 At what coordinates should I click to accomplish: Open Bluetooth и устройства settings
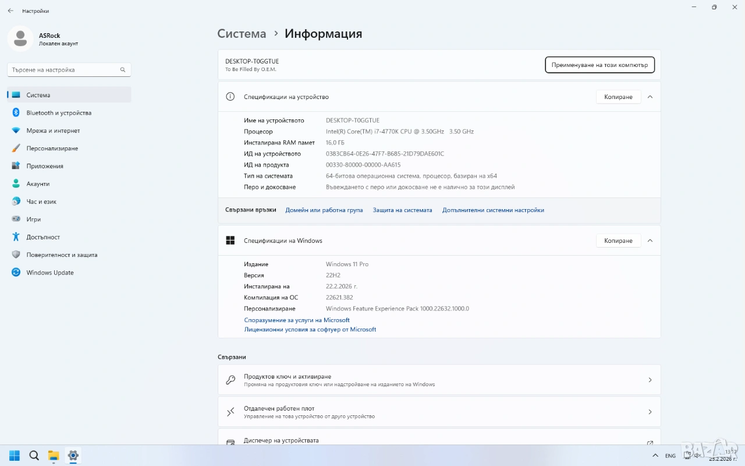tap(58, 113)
